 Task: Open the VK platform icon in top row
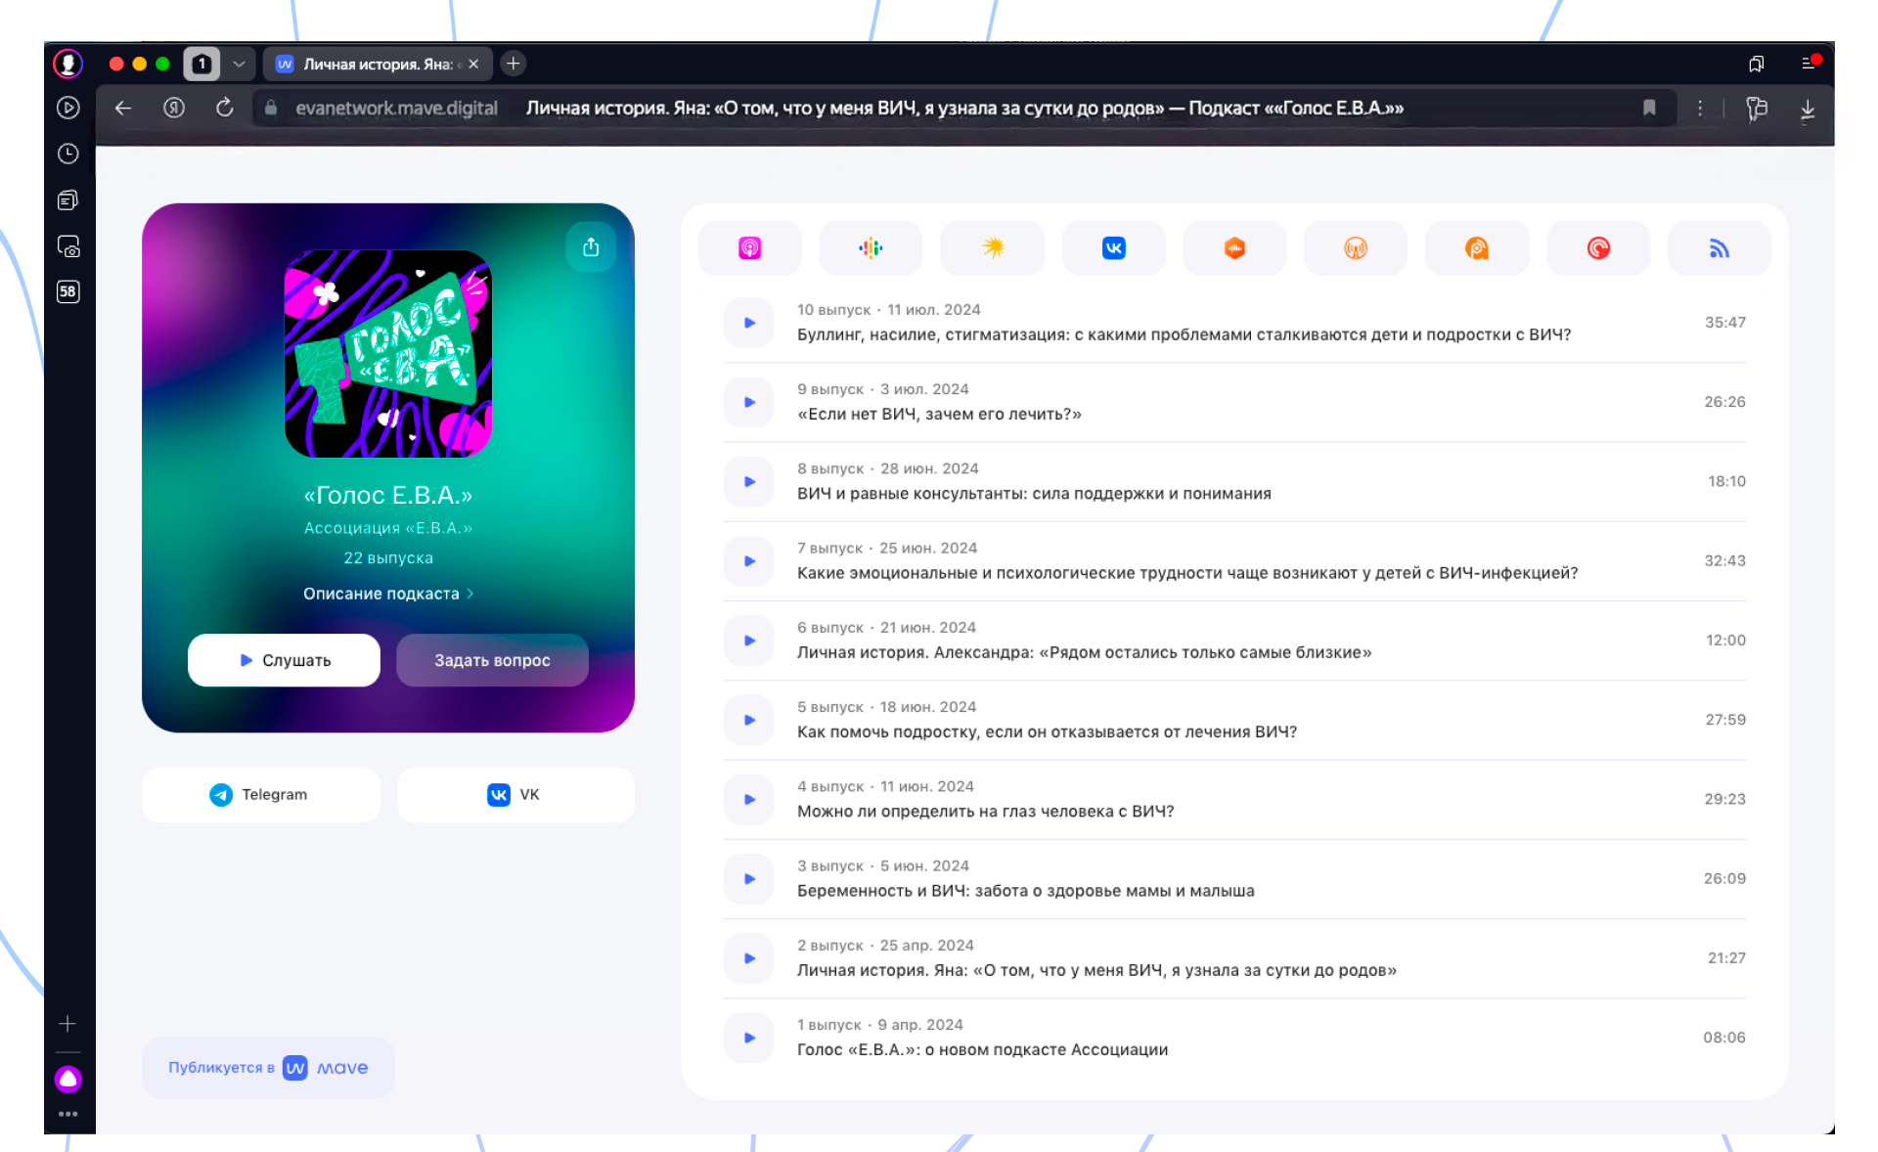tap(1113, 248)
